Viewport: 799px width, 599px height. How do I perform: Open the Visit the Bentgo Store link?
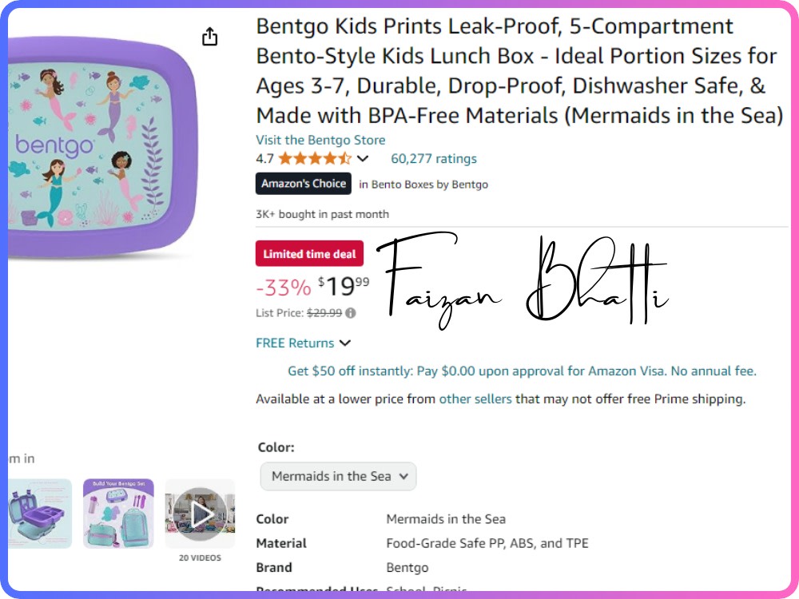click(320, 140)
